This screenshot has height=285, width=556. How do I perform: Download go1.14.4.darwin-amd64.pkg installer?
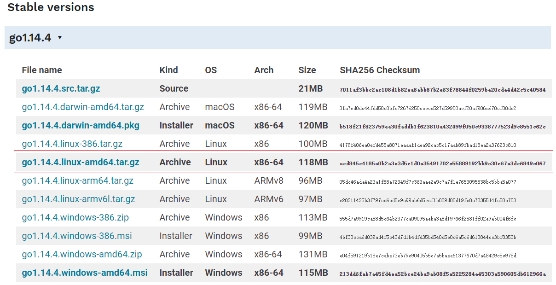tap(81, 125)
